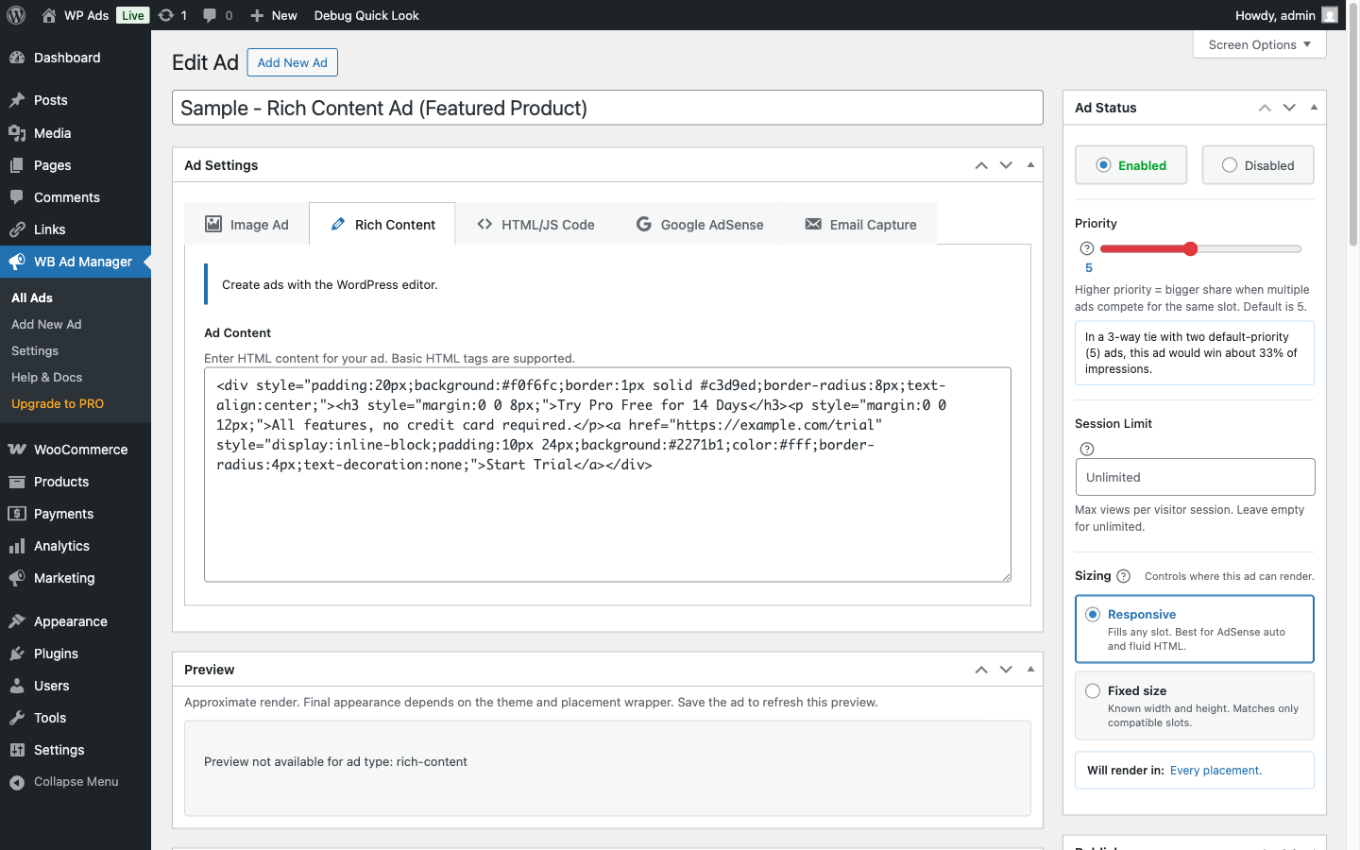The image size is (1360, 850).
Task: Open admin avatar icon
Action: pyautogui.click(x=1330, y=15)
